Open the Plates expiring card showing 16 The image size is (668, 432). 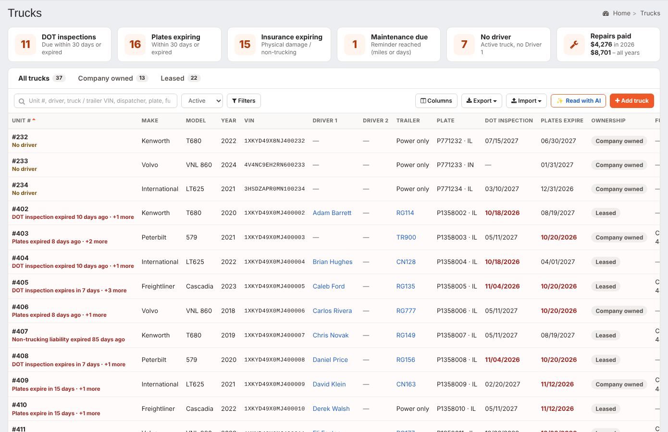click(x=169, y=45)
